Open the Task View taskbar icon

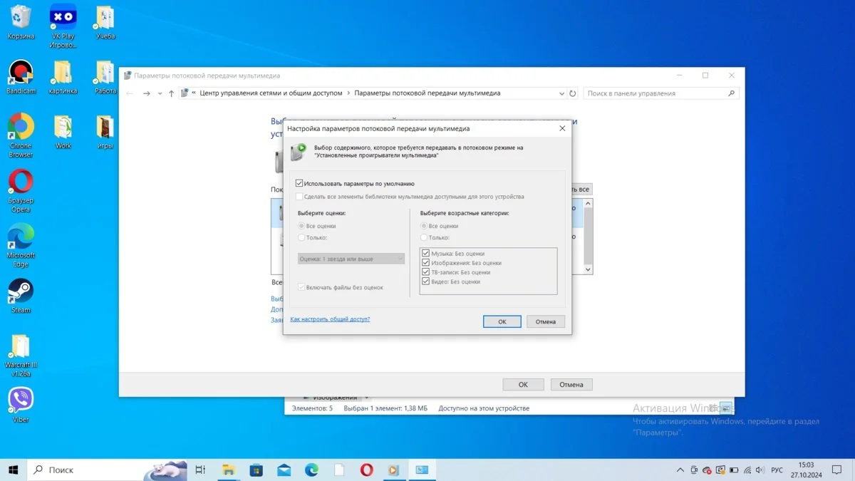tap(200, 470)
